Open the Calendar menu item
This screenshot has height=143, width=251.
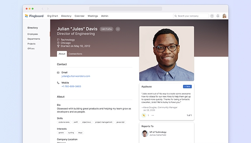tap(80, 16)
